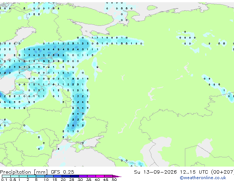Click the (00+207) forecast offset text

click(223, 172)
